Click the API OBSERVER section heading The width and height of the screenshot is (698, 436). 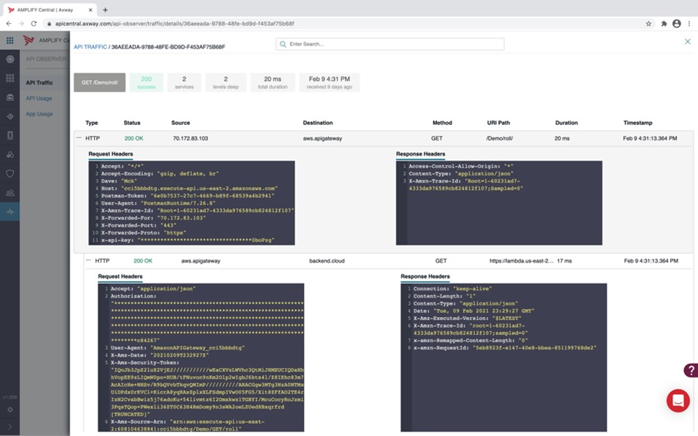point(46,59)
